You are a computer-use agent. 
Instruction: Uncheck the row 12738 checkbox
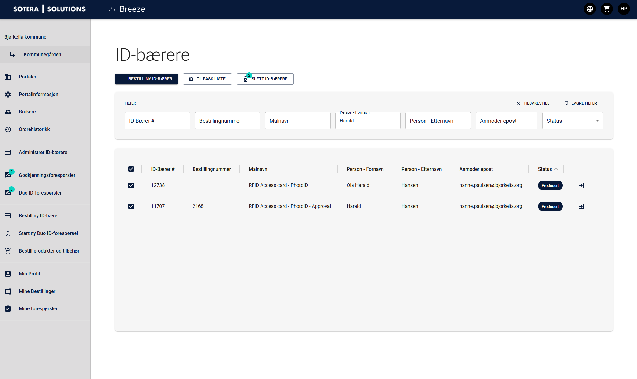(x=131, y=185)
